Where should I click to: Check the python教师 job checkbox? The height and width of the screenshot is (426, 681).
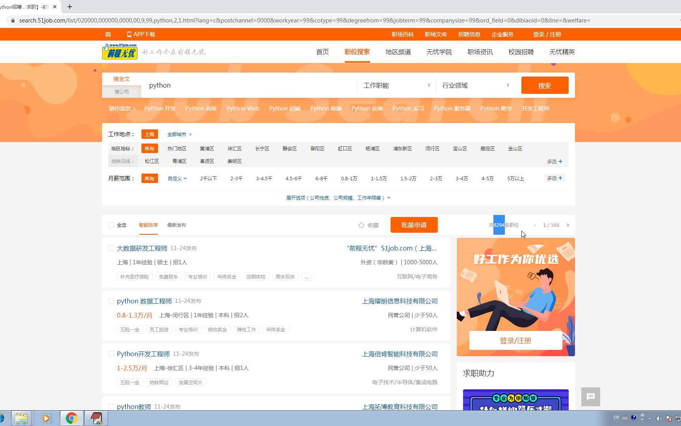point(111,407)
